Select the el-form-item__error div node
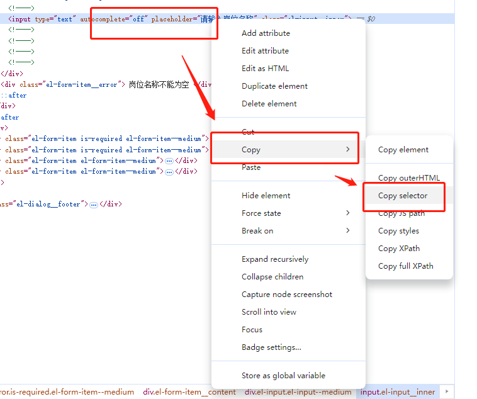 tap(106, 84)
